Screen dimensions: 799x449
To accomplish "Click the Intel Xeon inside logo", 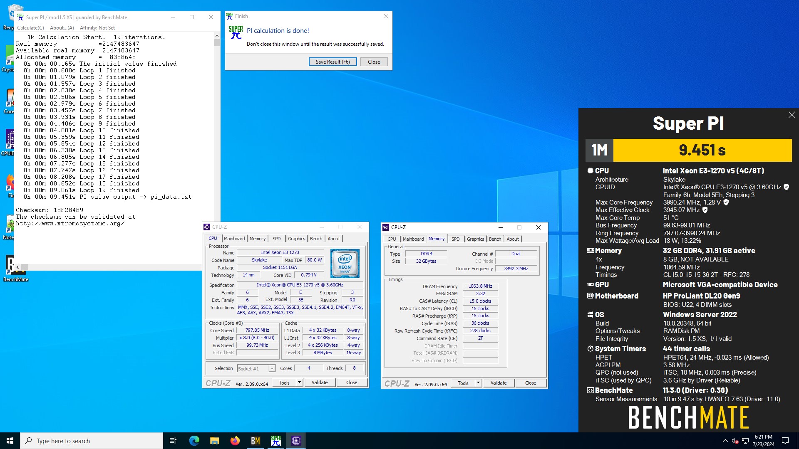I will pyautogui.click(x=345, y=264).
